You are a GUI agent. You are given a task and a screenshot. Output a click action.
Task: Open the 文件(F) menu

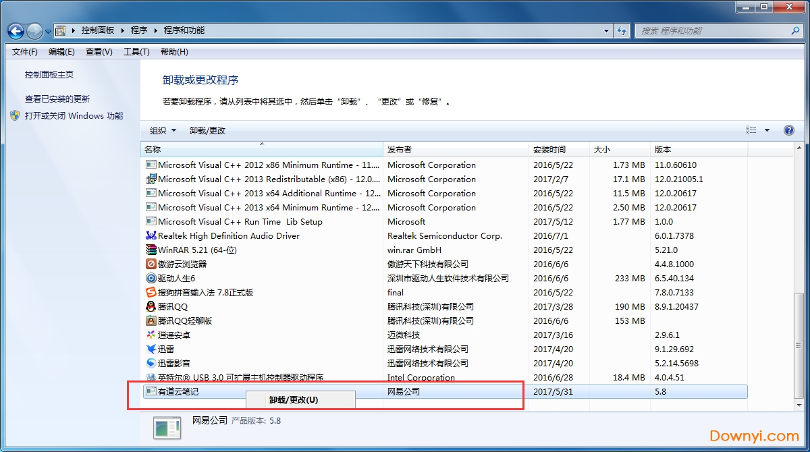pyautogui.click(x=25, y=52)
